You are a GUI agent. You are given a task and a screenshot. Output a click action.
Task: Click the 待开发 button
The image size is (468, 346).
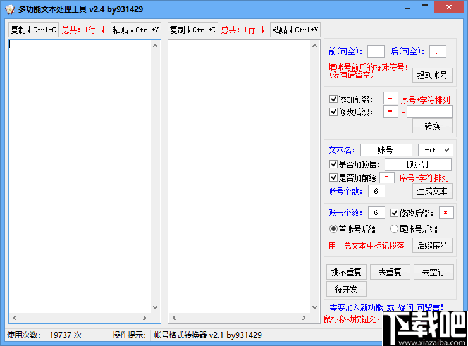pyautogui.click(x=346, y=289)
